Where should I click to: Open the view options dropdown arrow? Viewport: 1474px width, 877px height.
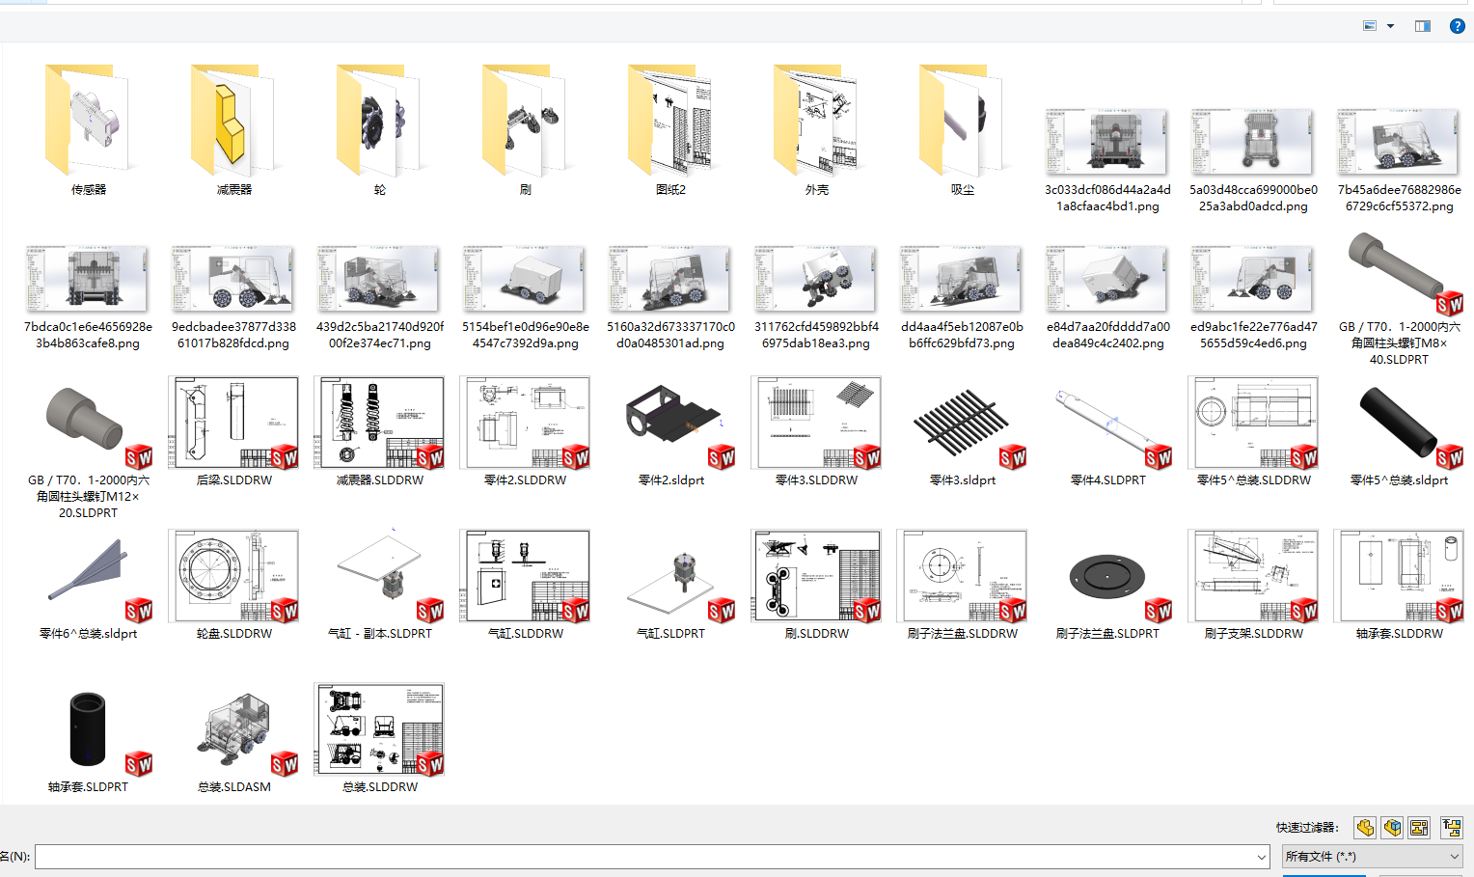1390,26
